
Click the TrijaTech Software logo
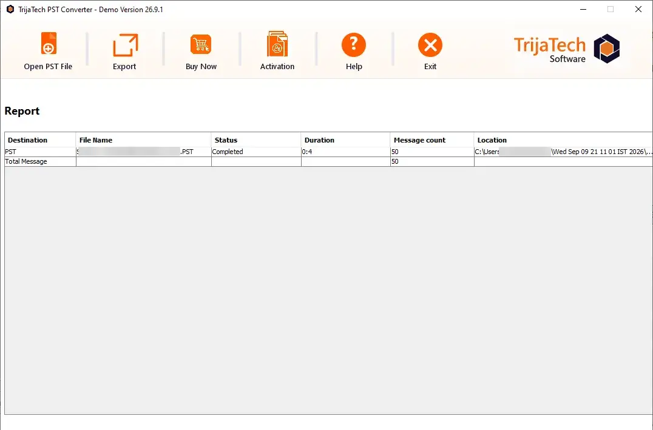(567, 49)
